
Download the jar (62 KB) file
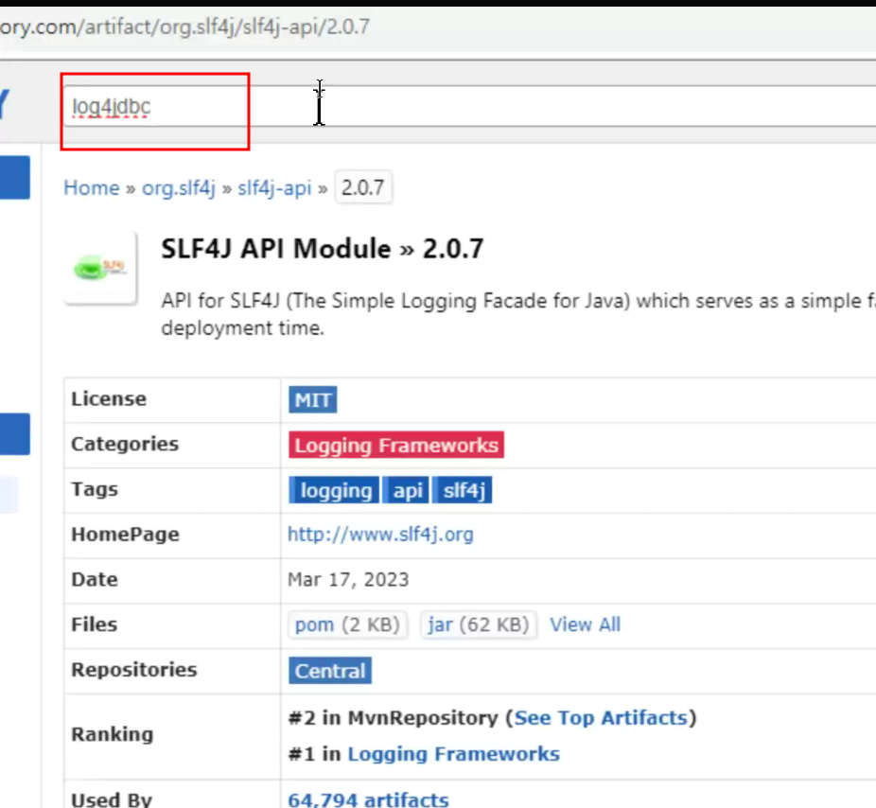tap(479, 624)
